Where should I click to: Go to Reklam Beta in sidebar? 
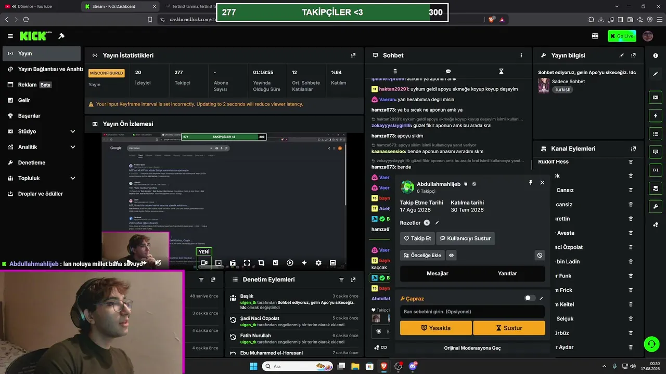click(x=42, y=85)
